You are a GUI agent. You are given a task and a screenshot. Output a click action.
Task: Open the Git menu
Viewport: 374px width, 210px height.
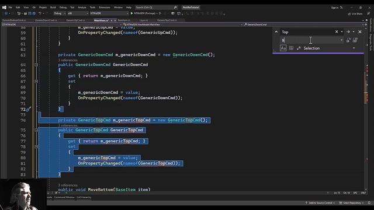[x=34, y=8]
